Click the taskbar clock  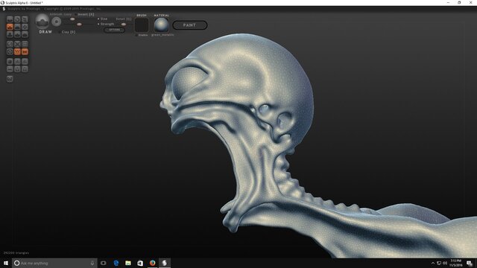coord(456,263)
